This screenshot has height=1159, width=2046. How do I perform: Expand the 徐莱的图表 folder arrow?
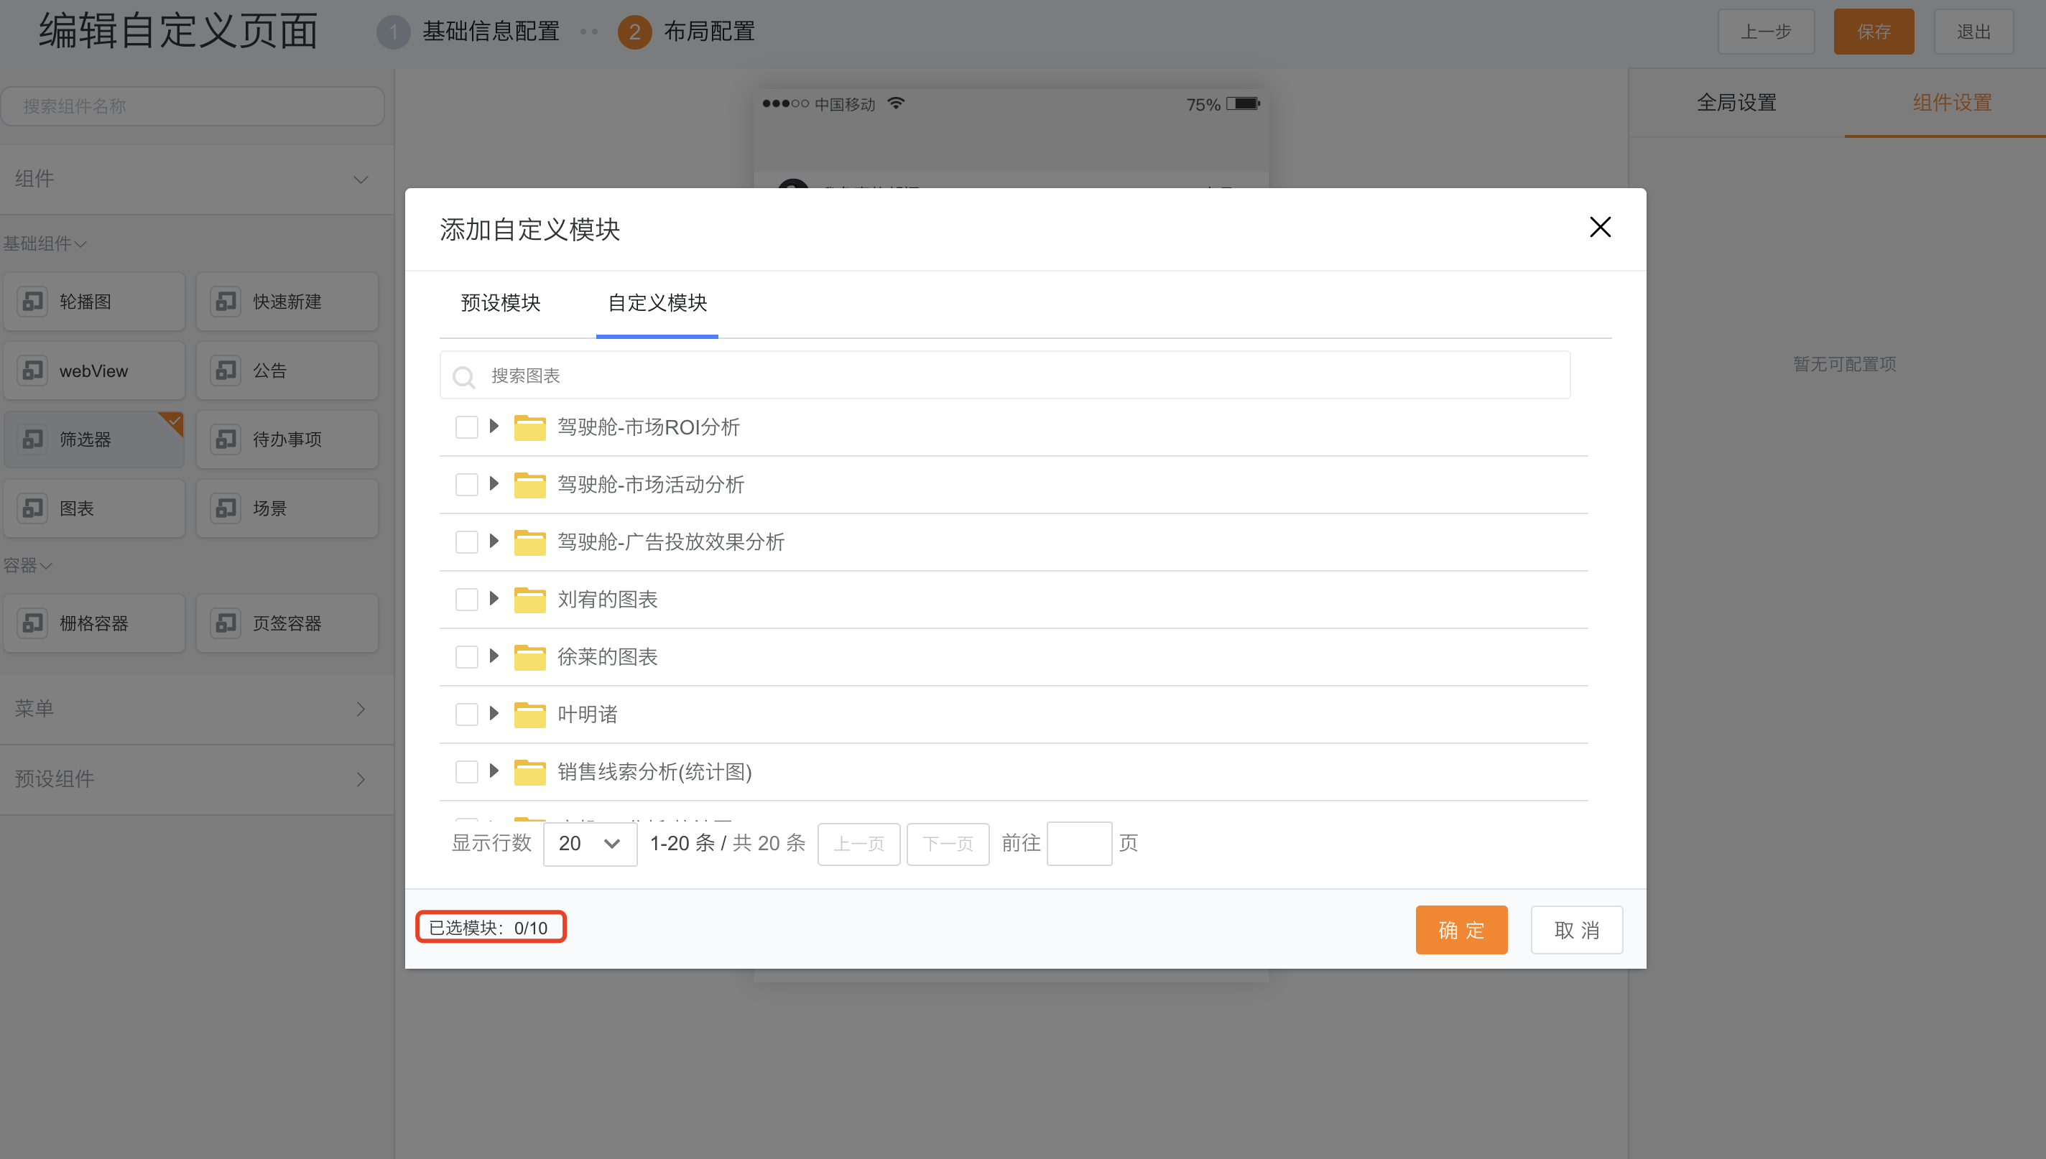[x=494, y=656]
